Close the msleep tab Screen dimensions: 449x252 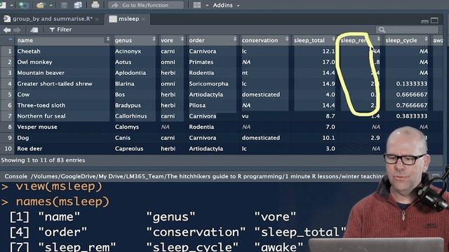[143, 19]
